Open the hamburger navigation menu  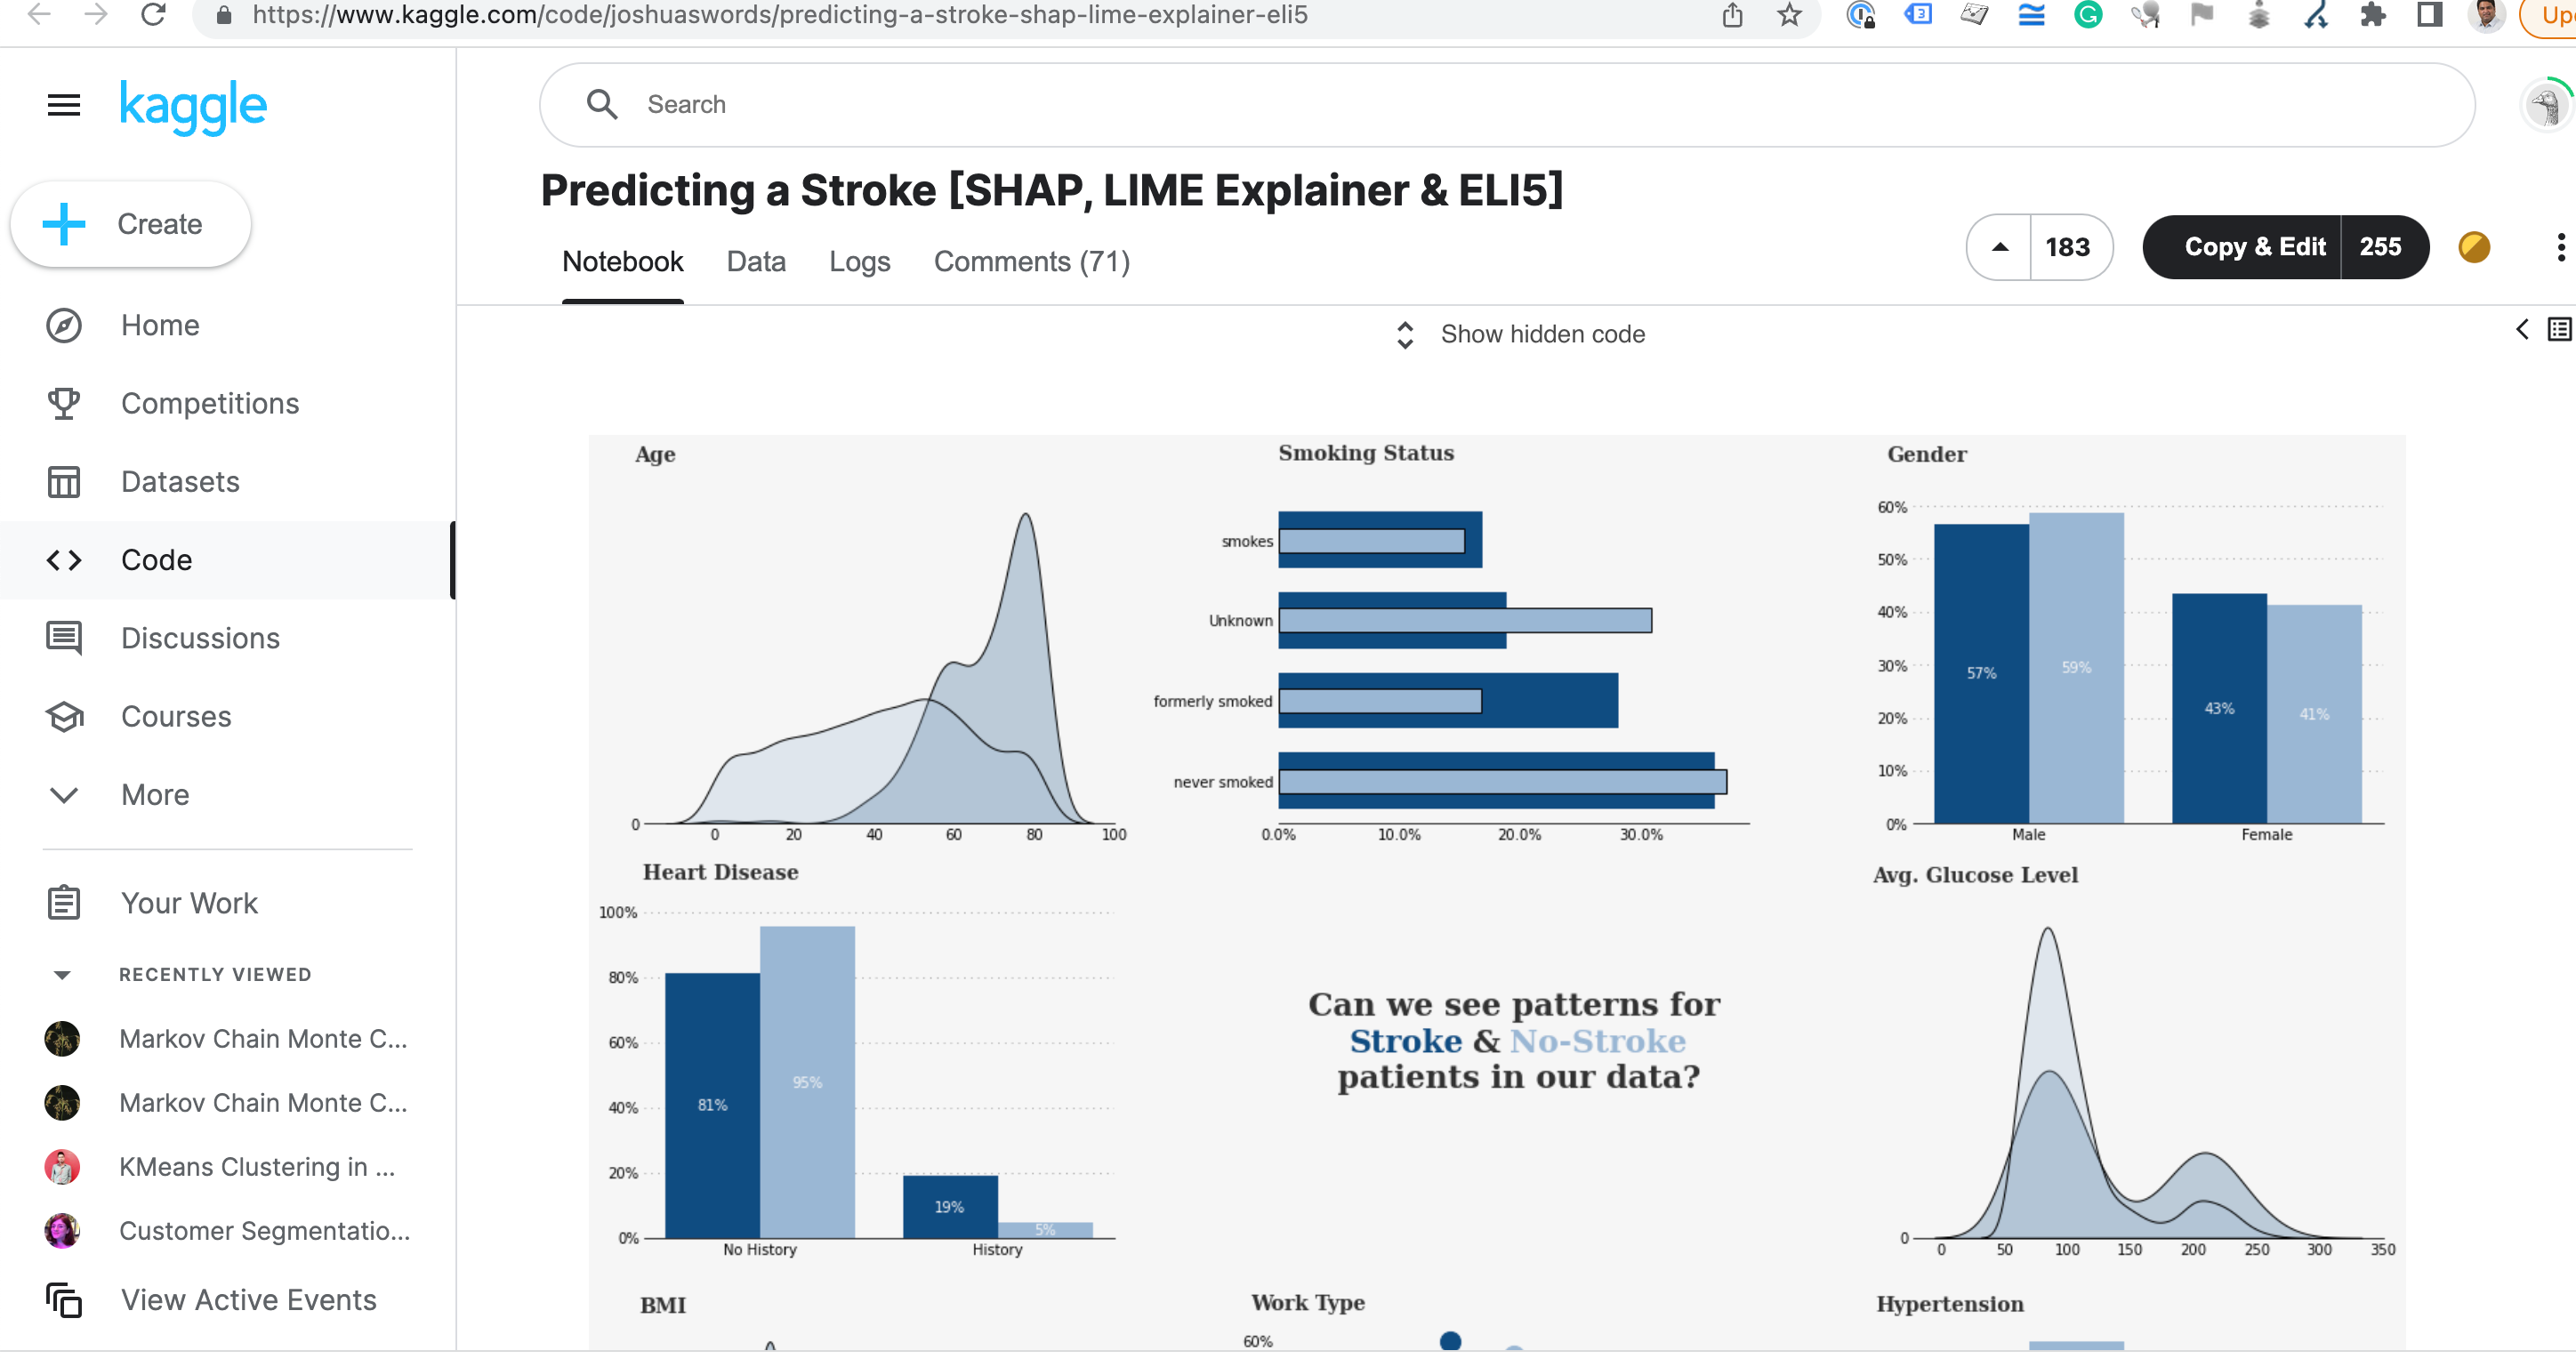pos(63,104)
